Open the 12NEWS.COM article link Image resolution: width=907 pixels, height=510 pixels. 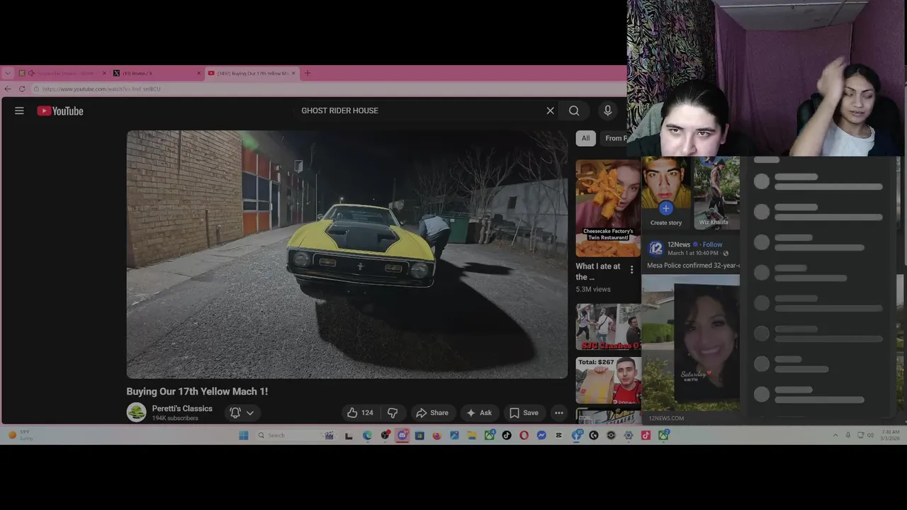click(667, 418)
